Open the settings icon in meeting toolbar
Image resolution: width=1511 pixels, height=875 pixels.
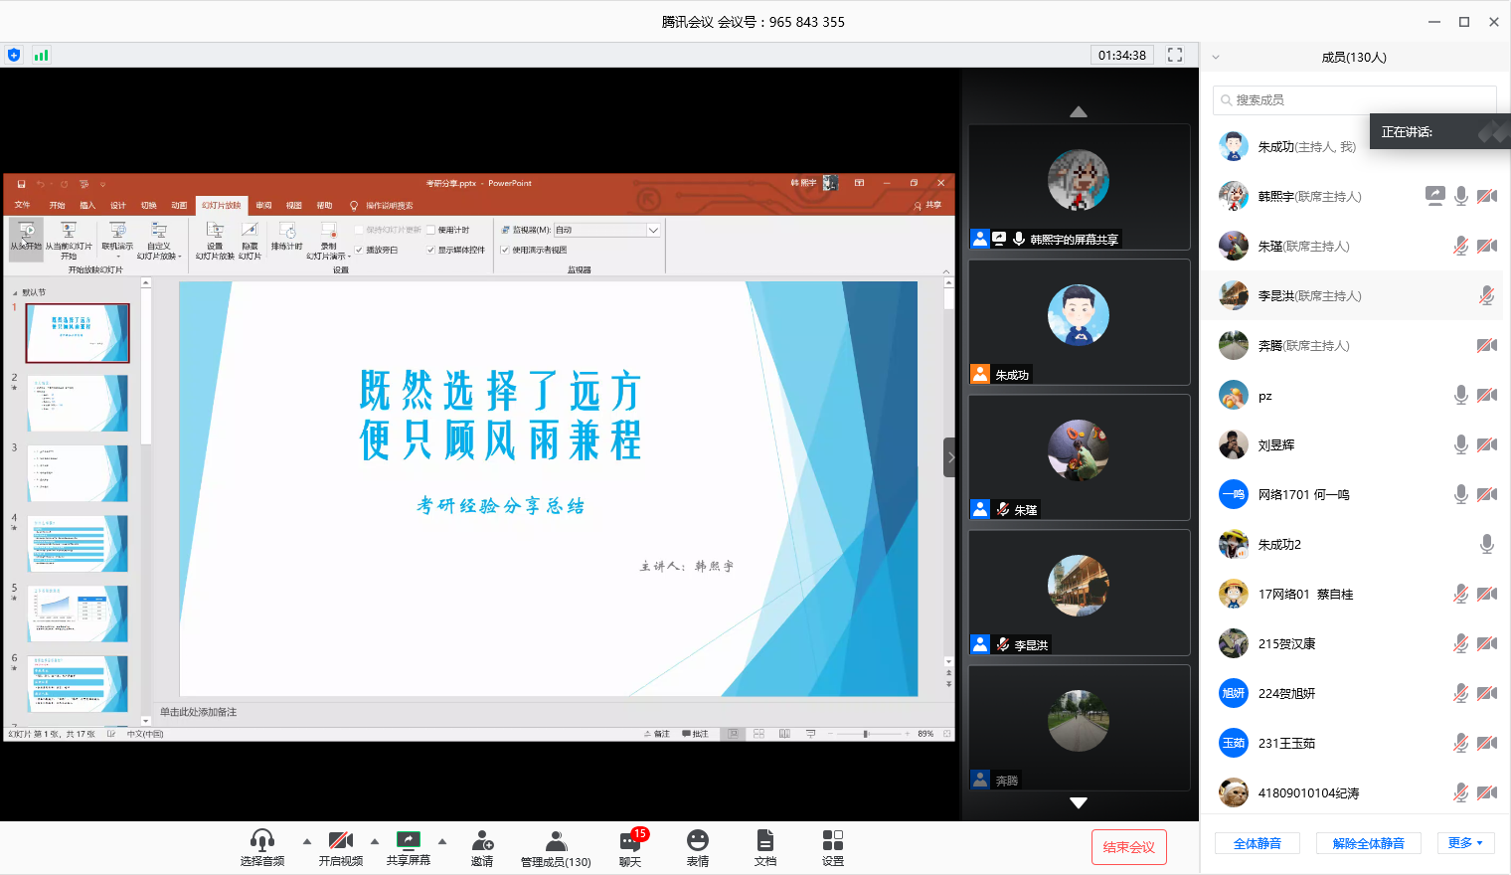coord(833,841)
